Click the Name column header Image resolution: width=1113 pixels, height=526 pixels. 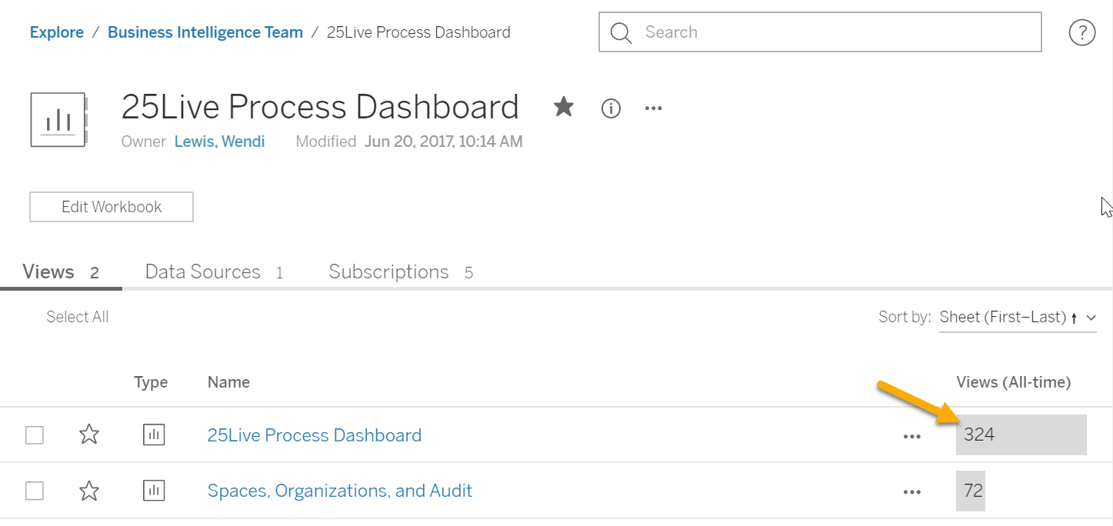point(228,382)
